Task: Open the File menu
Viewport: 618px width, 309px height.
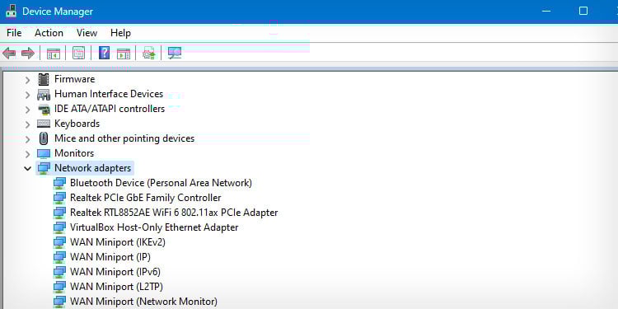Action: click(x=14, y=33)
